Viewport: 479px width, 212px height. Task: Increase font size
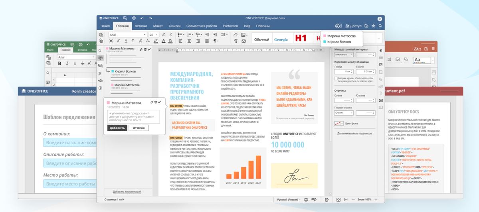click(164, 35)
